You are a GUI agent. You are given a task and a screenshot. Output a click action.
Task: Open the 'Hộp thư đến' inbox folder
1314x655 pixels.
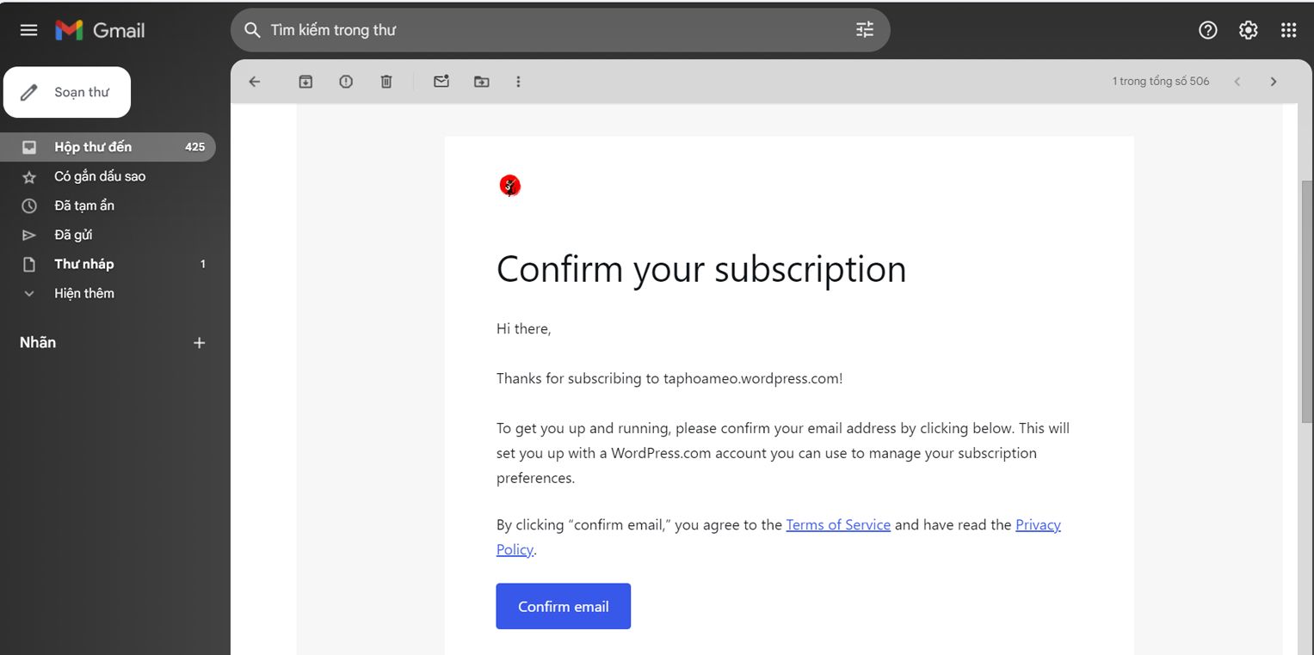[93, 147]
